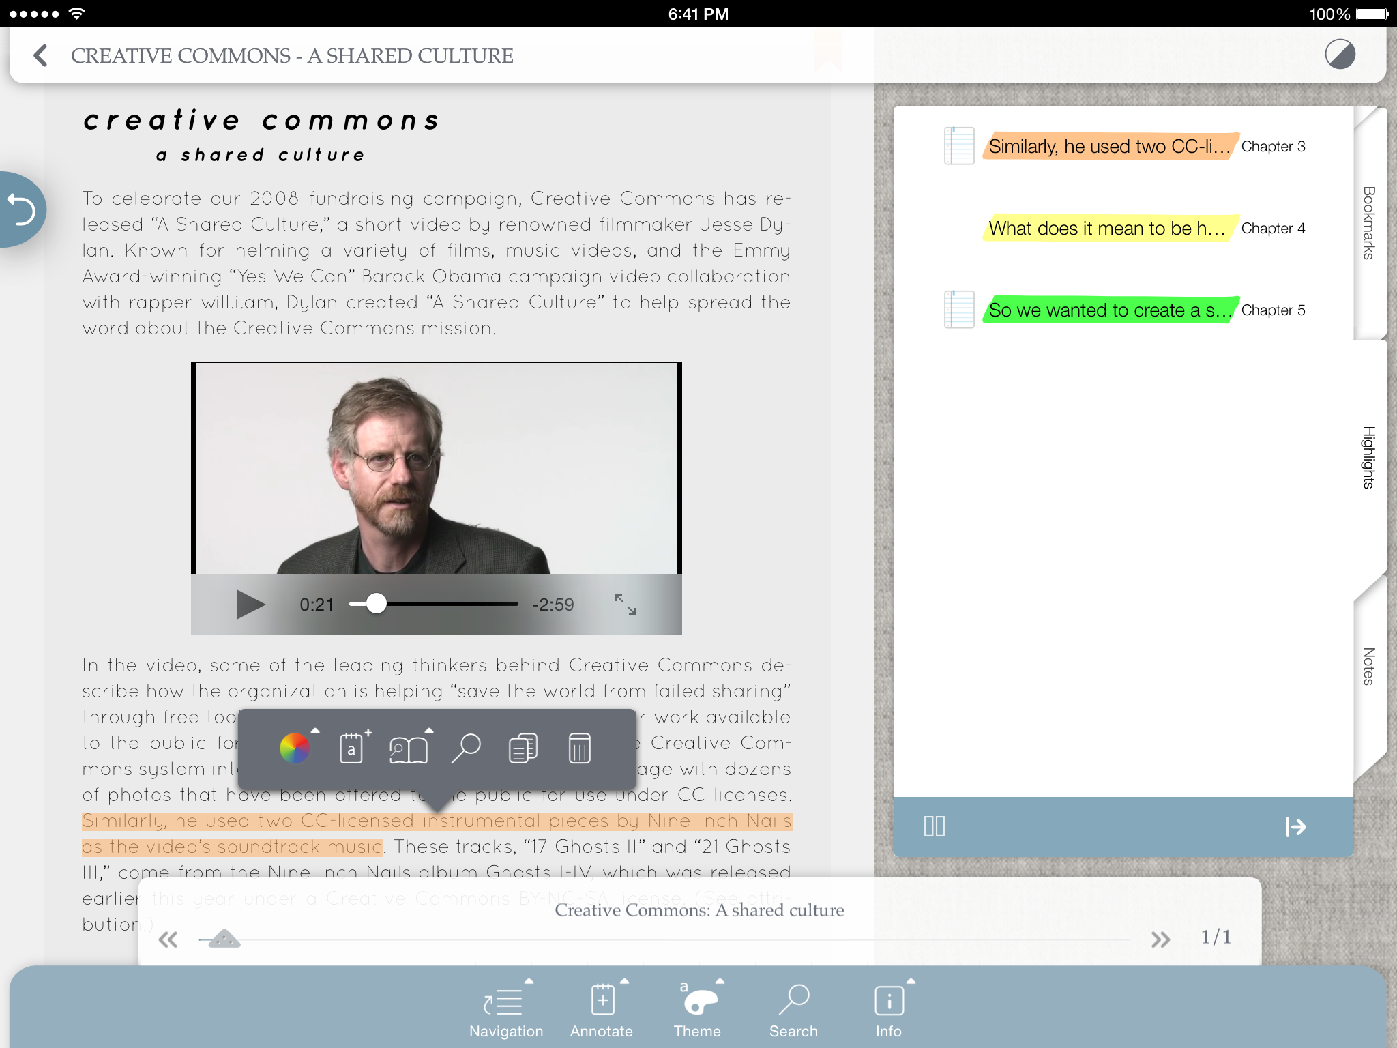The width and height of the screenshot is (1397, 1048).
Task: Tap the blue undo arrow button
Action: tap(22, 209)
